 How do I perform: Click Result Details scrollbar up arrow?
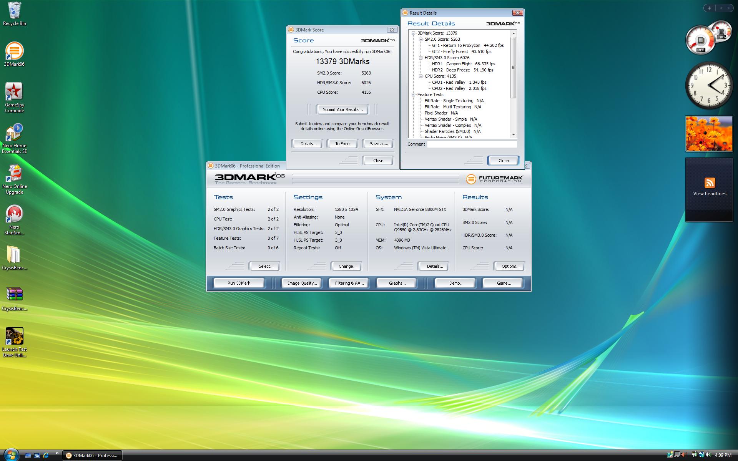[x=513, y=33]
